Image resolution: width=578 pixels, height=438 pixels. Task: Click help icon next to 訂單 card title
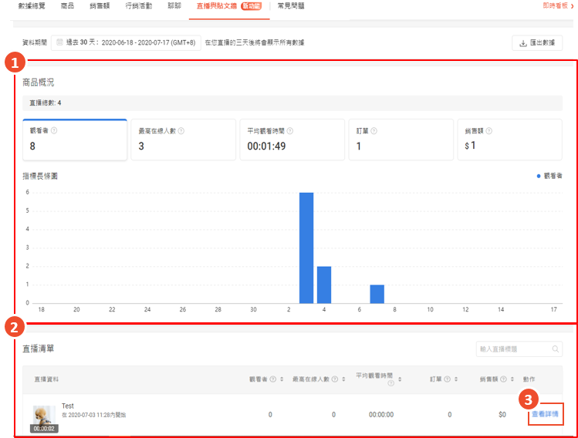click(x=374, y=131)
